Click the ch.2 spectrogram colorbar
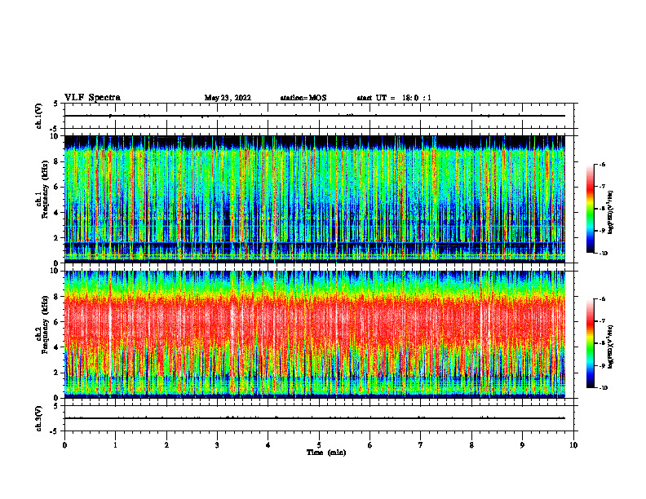Viewport: 646px width, 499px height. 590,343
